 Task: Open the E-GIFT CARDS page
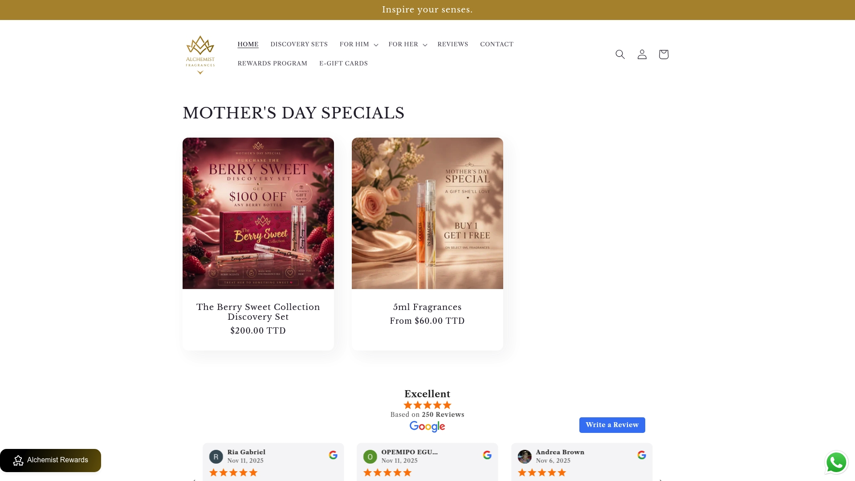343,64
